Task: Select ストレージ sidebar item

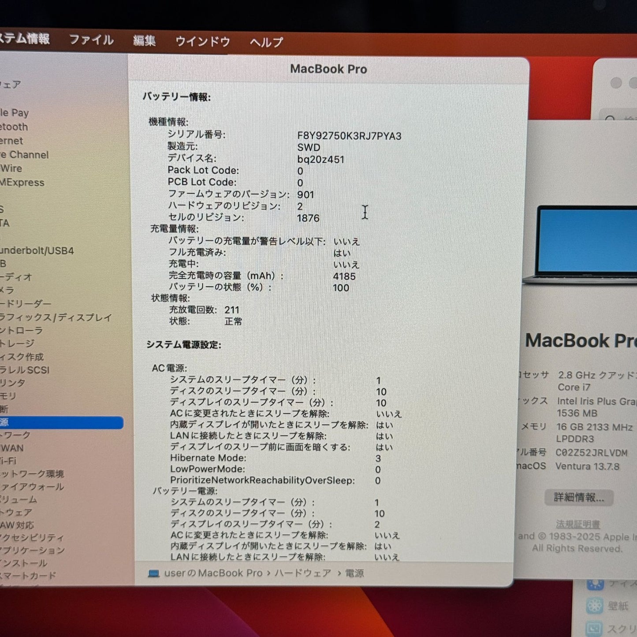Action: [x=17, y=343]
